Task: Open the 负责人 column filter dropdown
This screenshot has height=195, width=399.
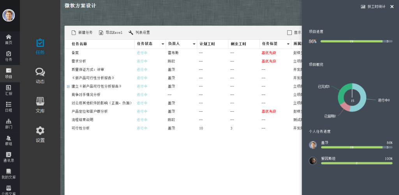Action: [194, 44]
